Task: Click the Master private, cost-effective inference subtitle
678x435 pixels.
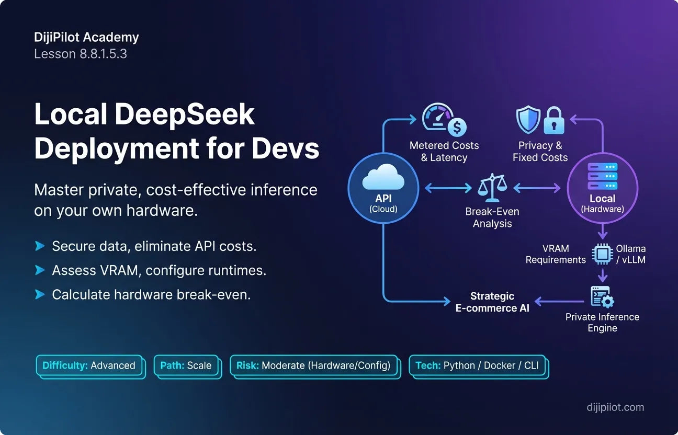Action: (176, 200)
